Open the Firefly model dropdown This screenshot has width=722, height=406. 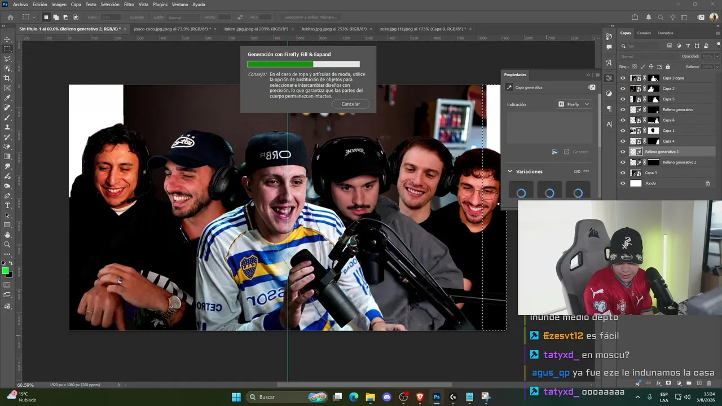pyautogui.click(x=574, y=104)
